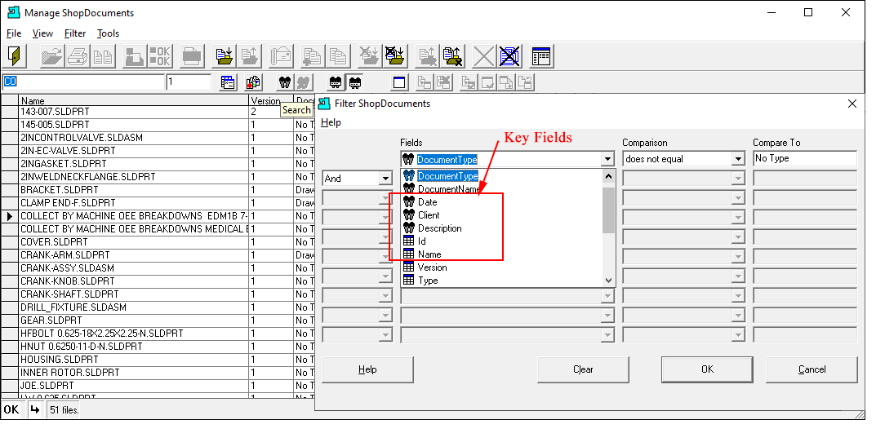Click the Help button in filter dialog

(367, 369)
